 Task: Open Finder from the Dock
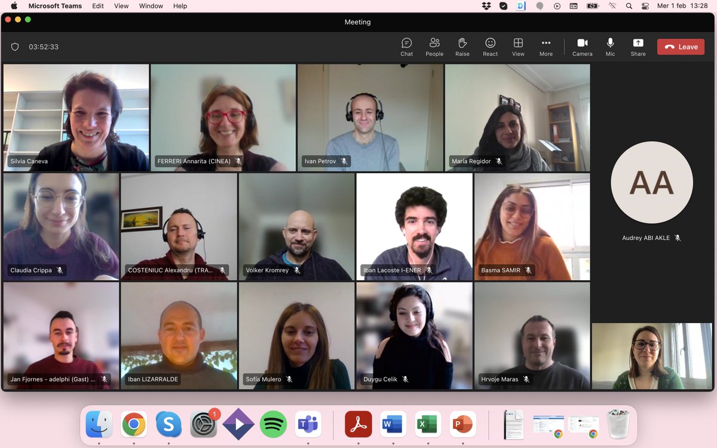(99, 424)
